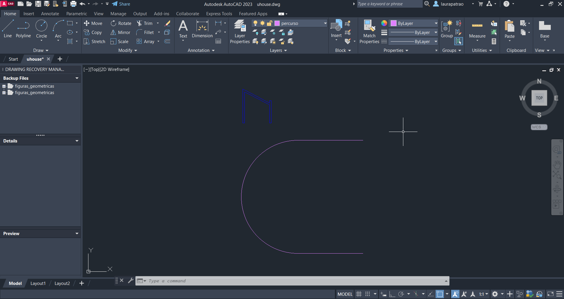Toggle annotation visibility in status bar
The height and width of the screenshot is (299, 564).
455,294
